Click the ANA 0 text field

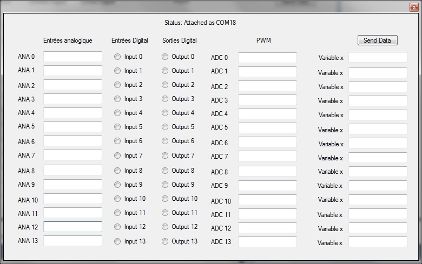point(72,57)
